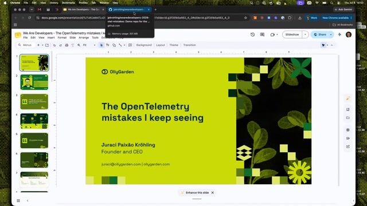Select the Line tool
367x206 pixels.
point(120,45)
